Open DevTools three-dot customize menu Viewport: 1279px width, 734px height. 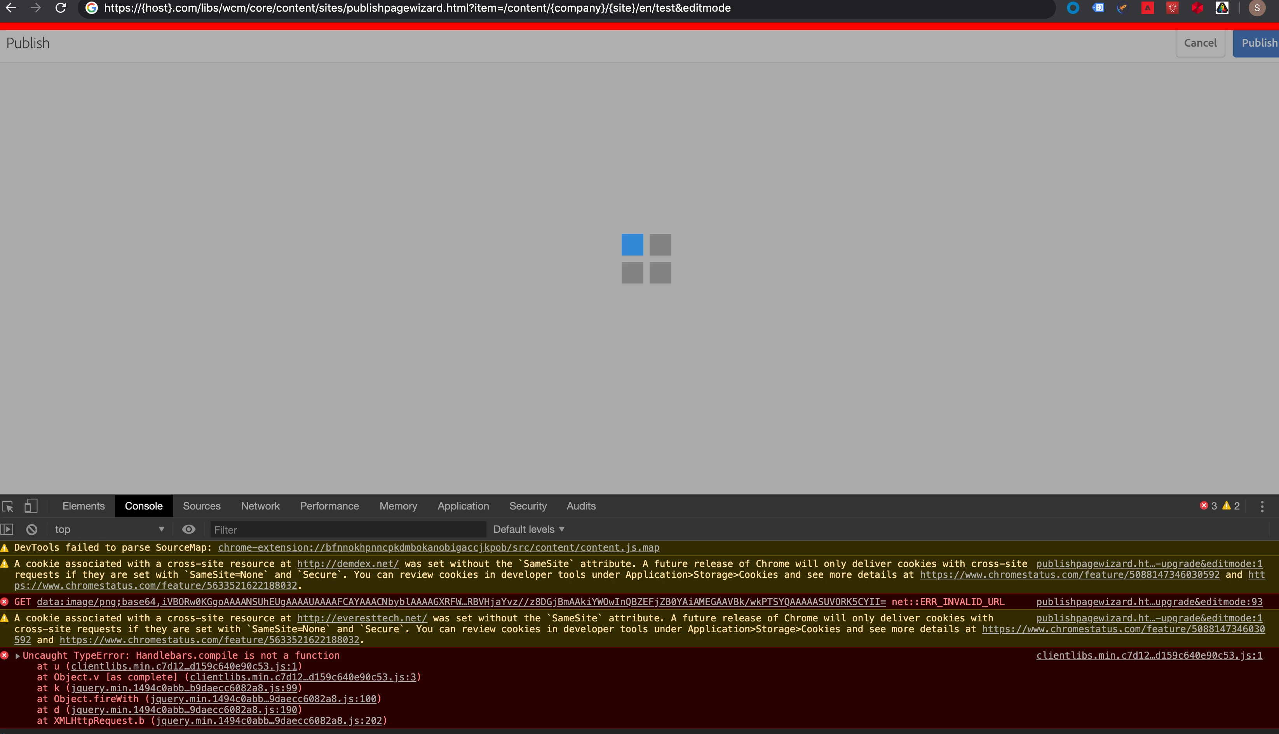pyautogui.click(x=1262, y=506)
